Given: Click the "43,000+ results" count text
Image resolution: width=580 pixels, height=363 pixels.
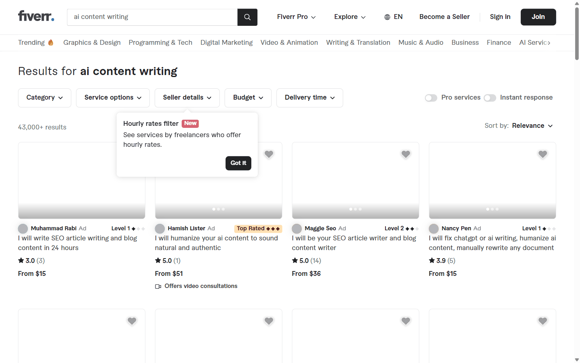Looking at the screenshot, I should (x=42, y=127).
